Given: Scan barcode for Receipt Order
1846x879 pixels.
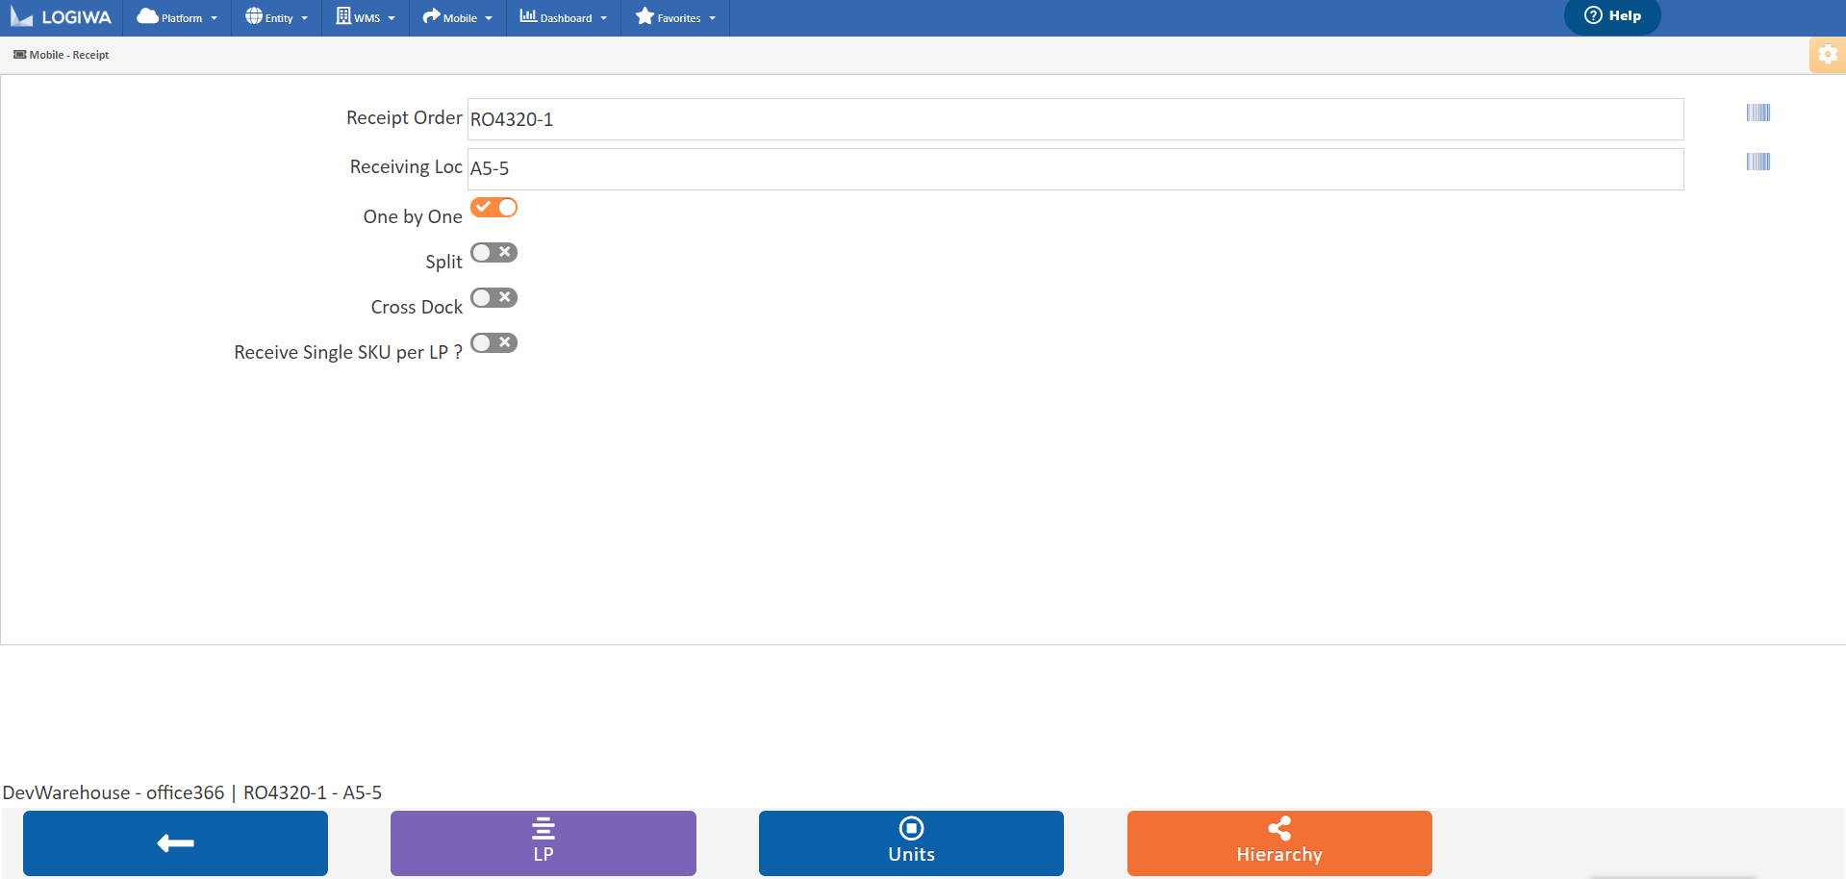Looking at the screenshot, I should pos(1758,113).
